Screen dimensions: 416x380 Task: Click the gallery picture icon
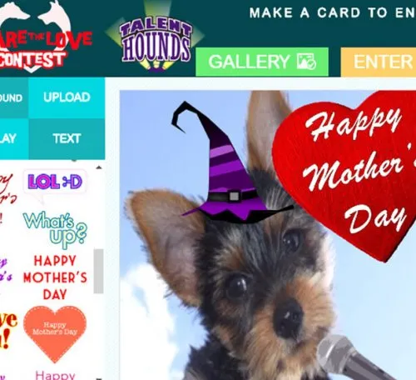pyautogui.click(x=306, y=62)
